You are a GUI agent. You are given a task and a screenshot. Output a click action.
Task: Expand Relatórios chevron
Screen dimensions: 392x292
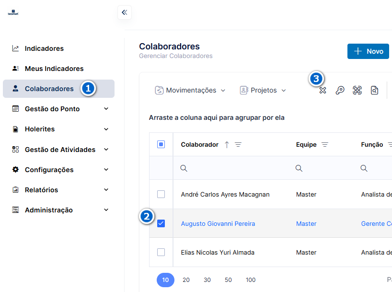pyautogui.click(x=106, y=190)
